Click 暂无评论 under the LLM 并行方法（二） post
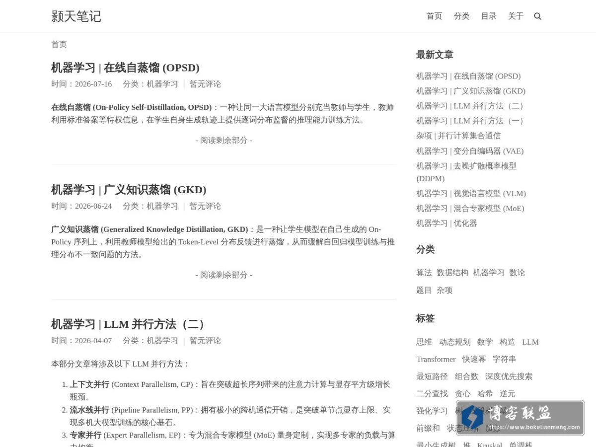The width and height of the screenshot is (596, 447). click(205, 340)
